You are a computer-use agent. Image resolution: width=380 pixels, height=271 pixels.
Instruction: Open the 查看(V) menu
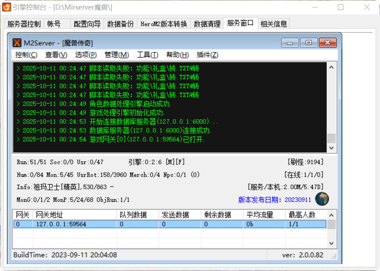click(x=56, y=55)
